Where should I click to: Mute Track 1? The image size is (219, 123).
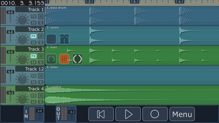(34, 23)
